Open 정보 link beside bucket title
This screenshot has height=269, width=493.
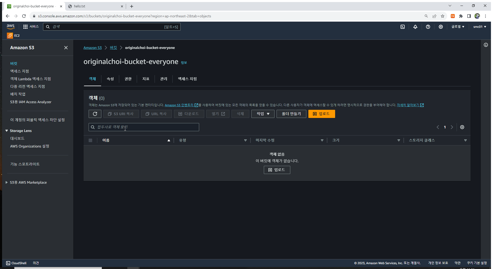click(184, 63)
